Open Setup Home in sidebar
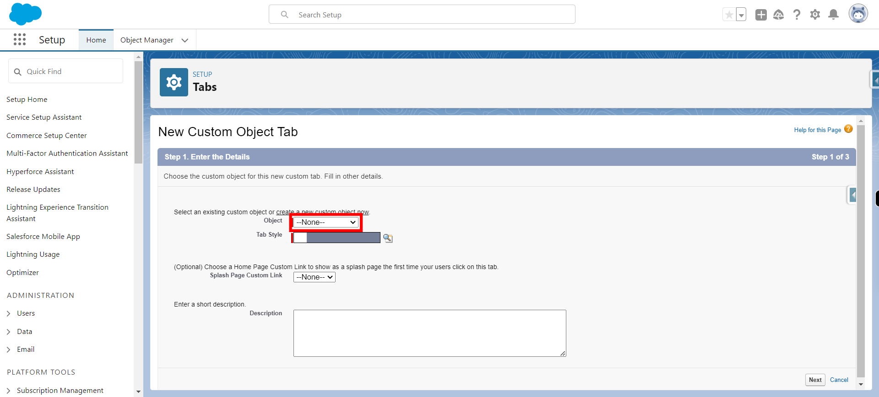 [27, 100]
